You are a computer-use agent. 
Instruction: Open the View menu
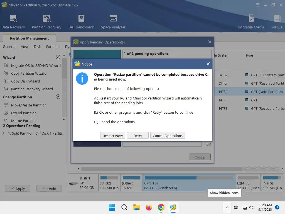pyautogui.click(x=24, y=47)
